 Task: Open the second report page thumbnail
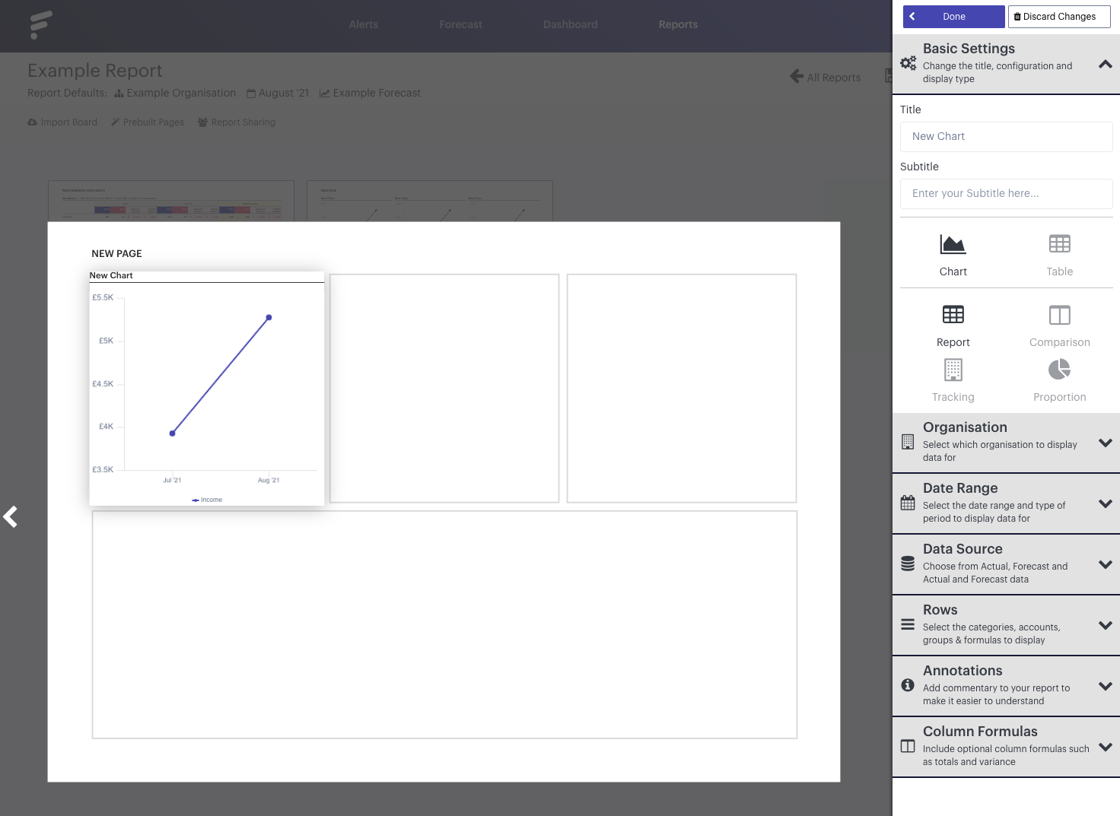click(430, 201)
